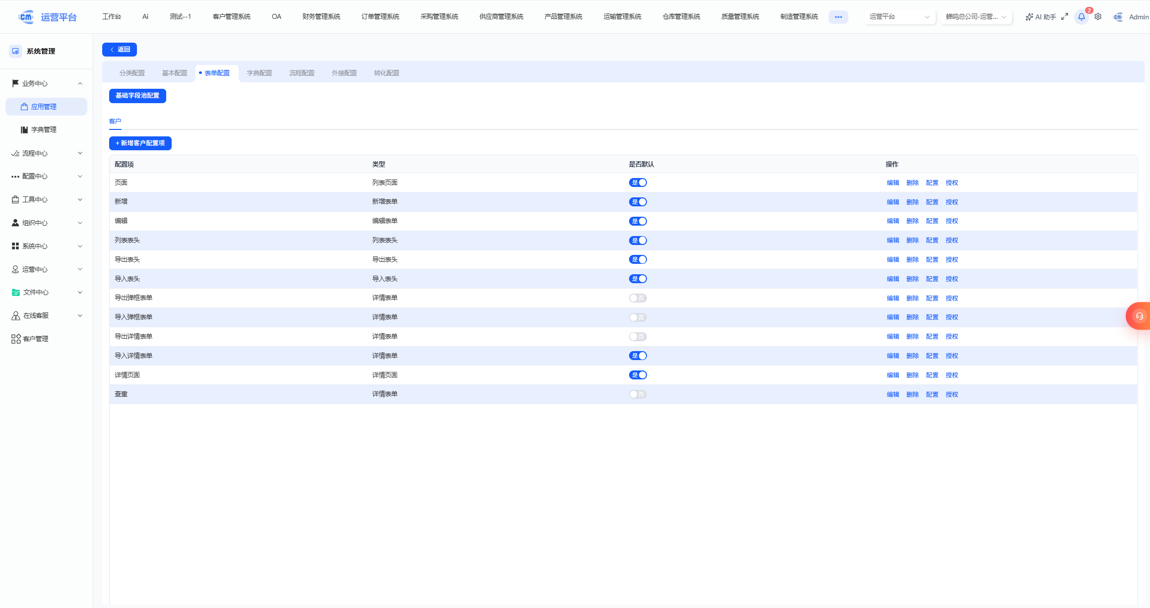This screenshot has height=608, width=1150.
Task: Open the AI 助手 assistant
Action: tap(1040, 17)
